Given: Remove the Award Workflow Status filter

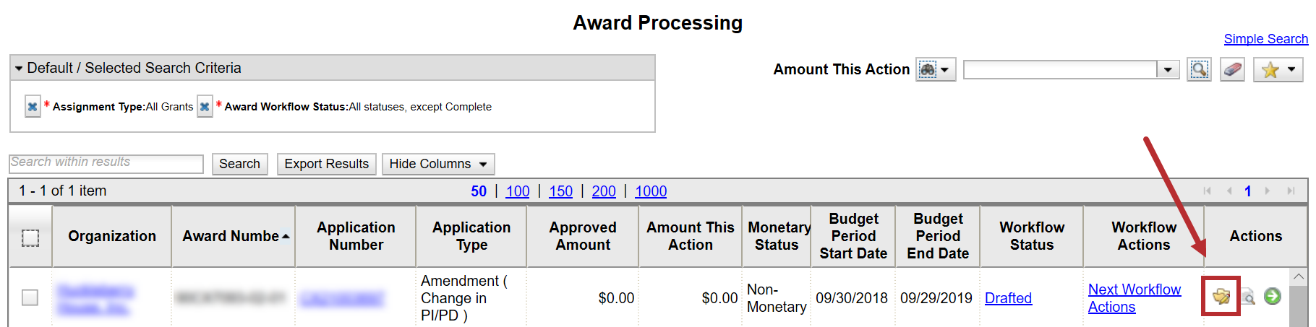Looking at the screenshot, I should pyautogui.click(x=205, y=107).
